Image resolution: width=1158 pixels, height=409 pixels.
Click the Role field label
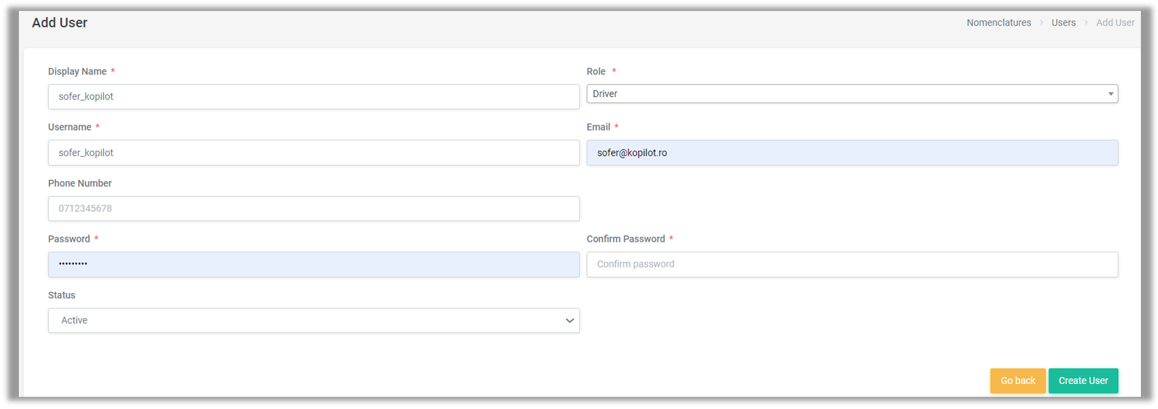click(596, 71)
